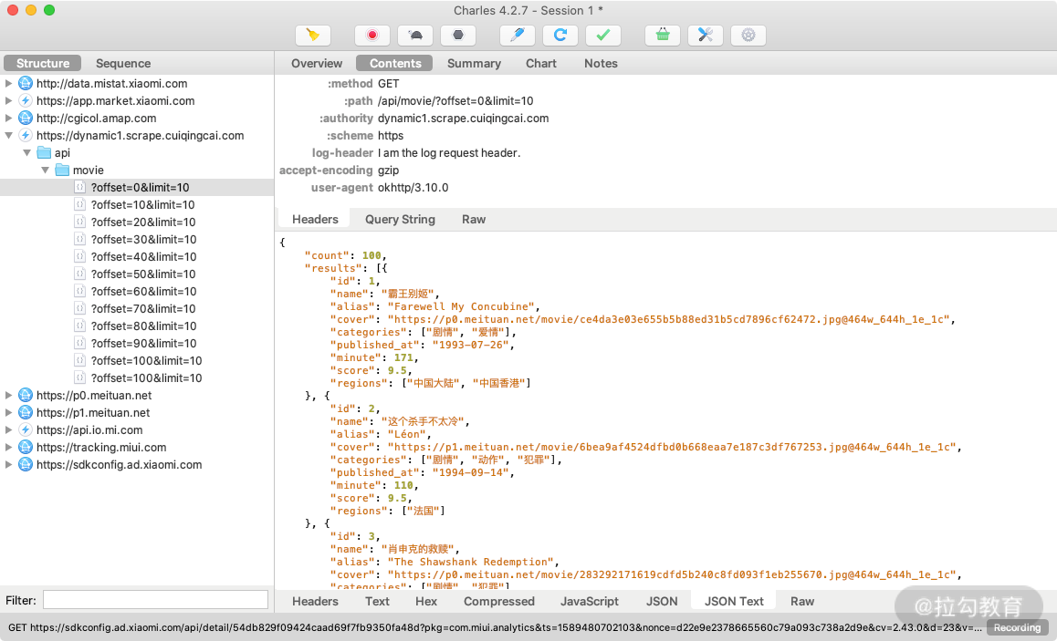Click the Filter text field
This screenshot has width=1057, height=641.
[x=155, y=600]
